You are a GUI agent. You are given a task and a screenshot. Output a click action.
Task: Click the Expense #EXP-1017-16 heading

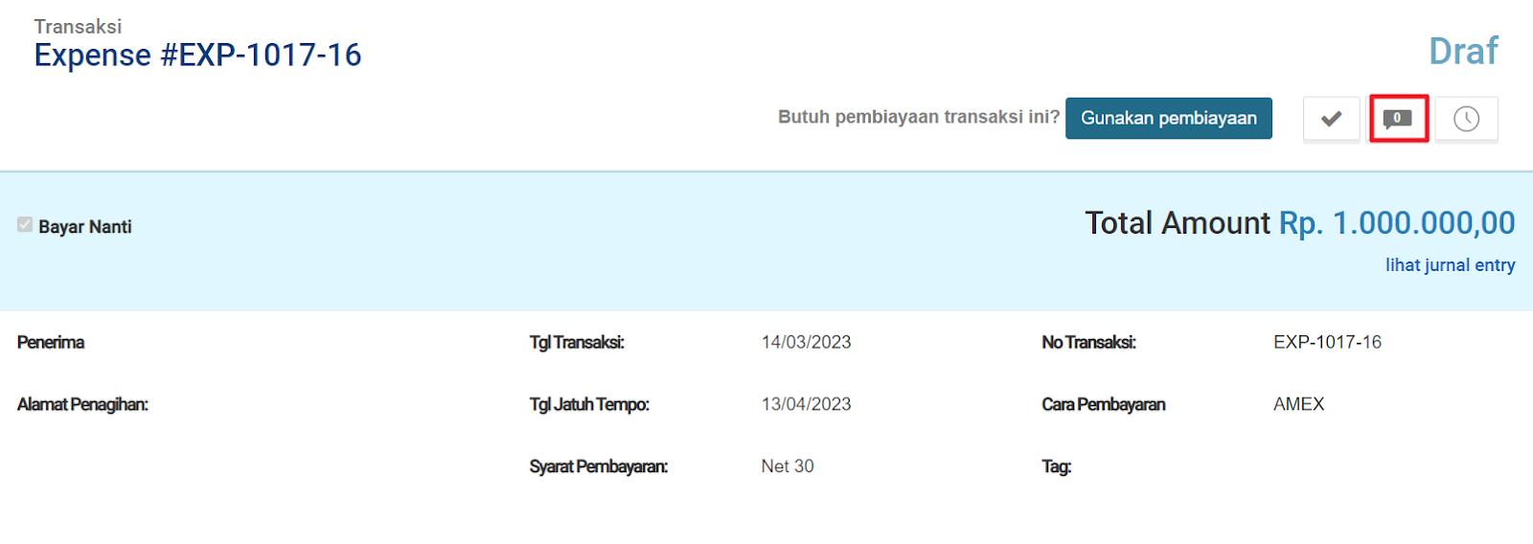[197, 56]
